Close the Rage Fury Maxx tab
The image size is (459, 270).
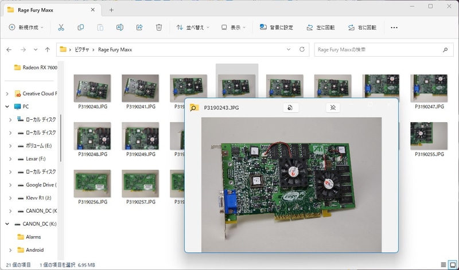click(x=92, y=10)
